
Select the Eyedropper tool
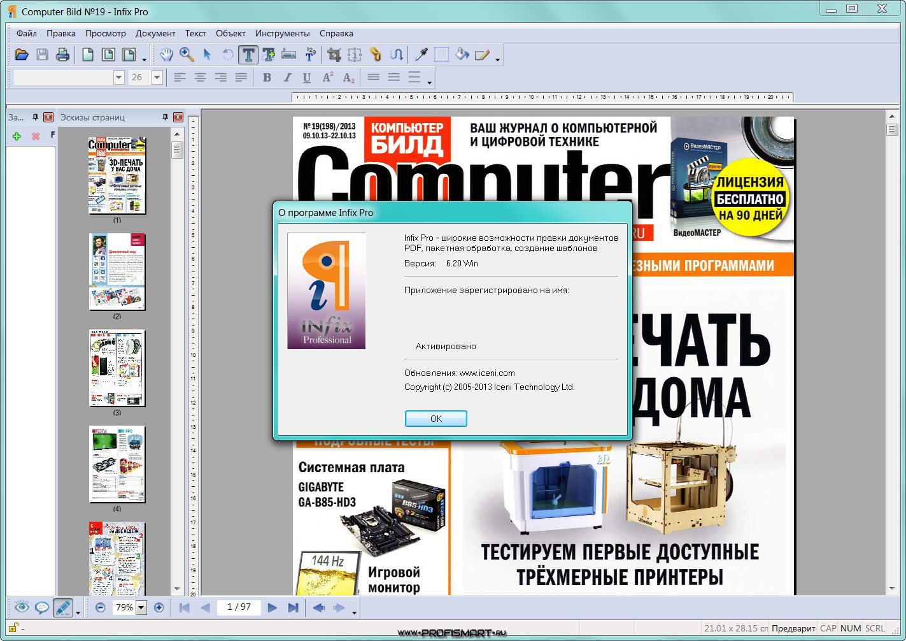pos(421,55)
